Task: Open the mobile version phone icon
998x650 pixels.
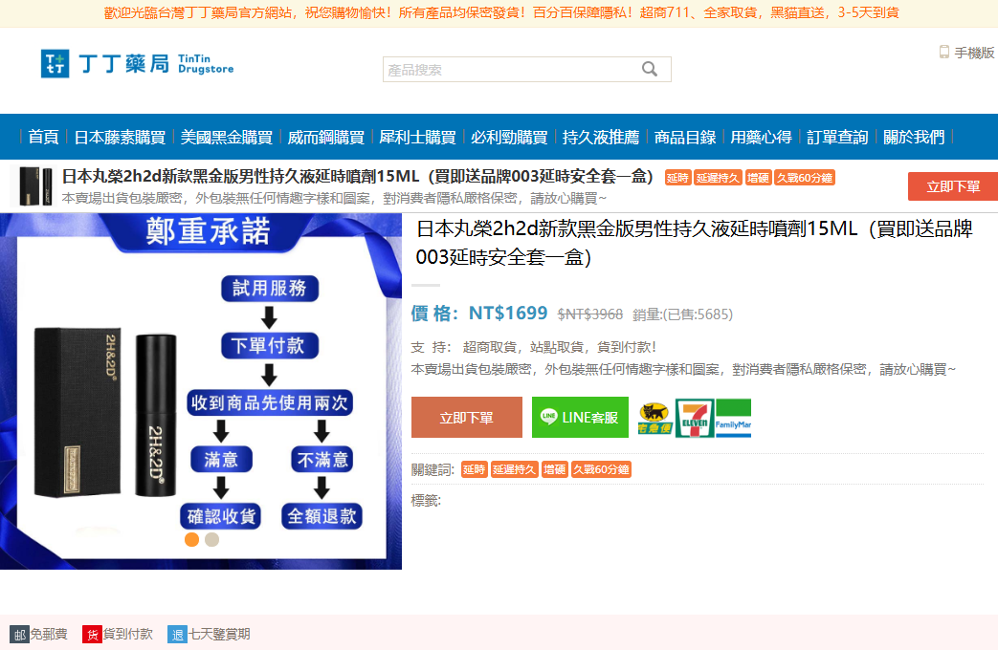Action: click(x=943, y=53)
